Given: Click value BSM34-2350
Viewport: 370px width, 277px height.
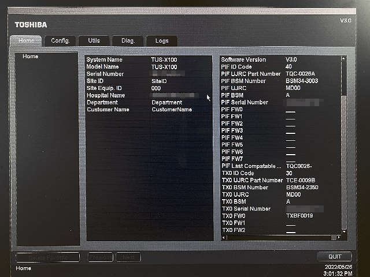Looking at the screenshot, I should coord(302,188).
